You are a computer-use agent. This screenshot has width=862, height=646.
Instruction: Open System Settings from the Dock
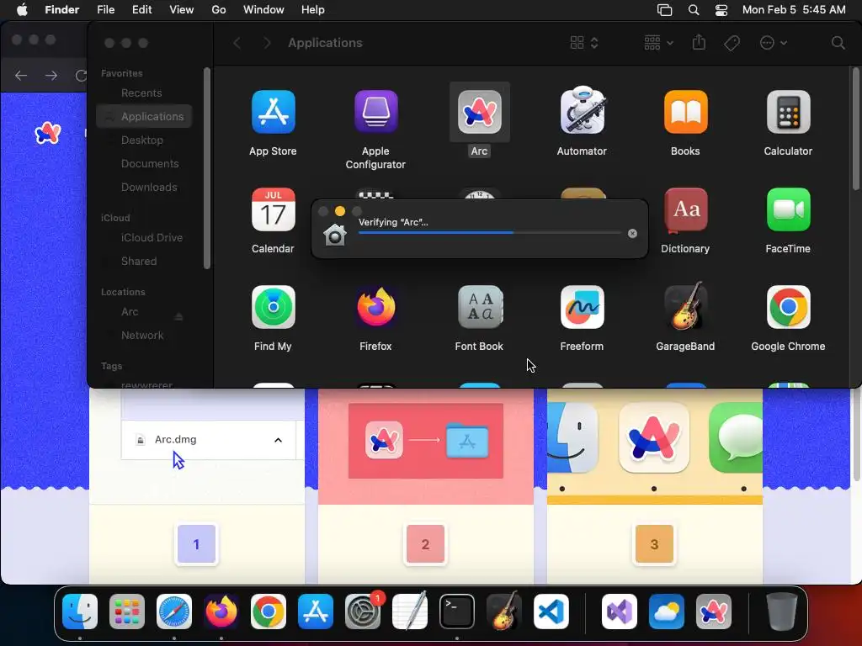[x=363, y=612]
